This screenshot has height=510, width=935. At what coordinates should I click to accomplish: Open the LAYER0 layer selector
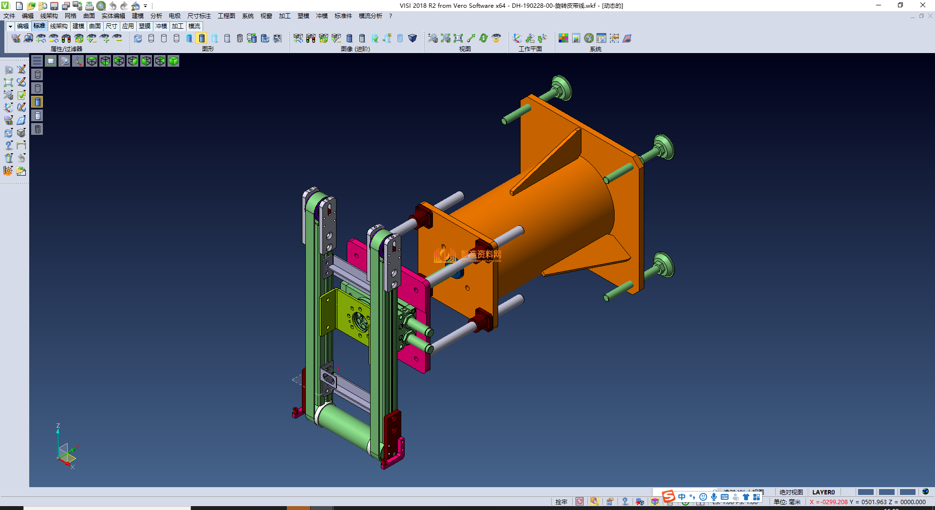(x=823, y=492)
